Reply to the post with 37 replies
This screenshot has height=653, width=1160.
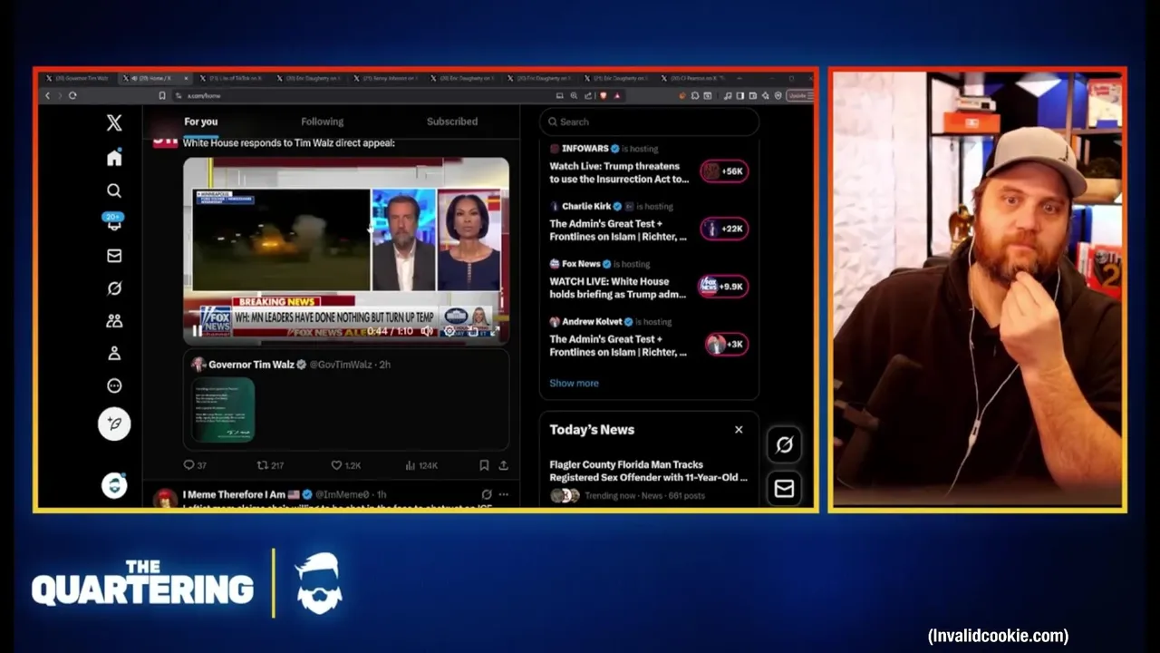click(195, 465)
